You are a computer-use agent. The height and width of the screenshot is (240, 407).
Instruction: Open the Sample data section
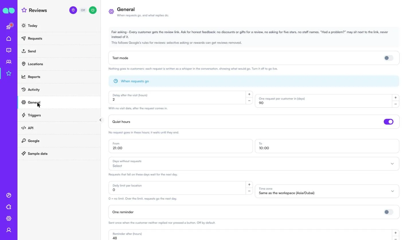tap(59, 153)
